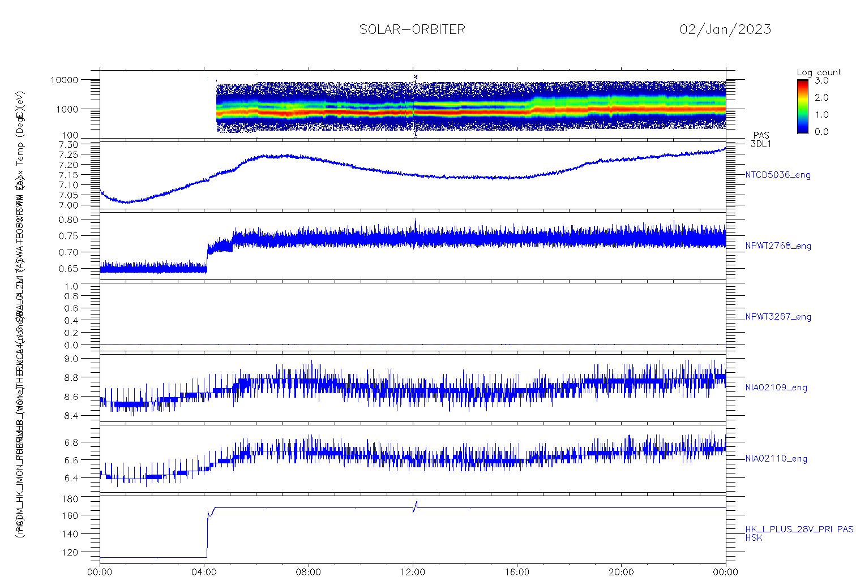856x577 pixels.
Task: Select the NPWT3267_eng series label
Action: [x=778, y=317]
